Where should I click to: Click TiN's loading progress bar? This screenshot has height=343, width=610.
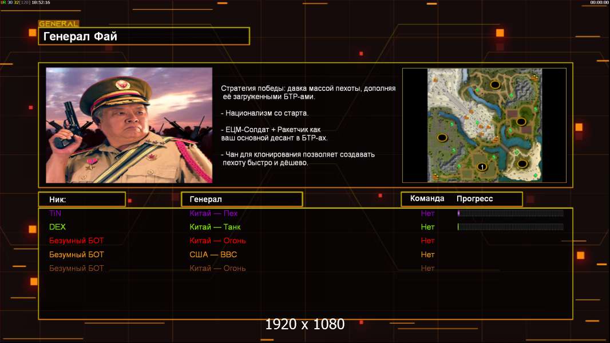[510, 213]
